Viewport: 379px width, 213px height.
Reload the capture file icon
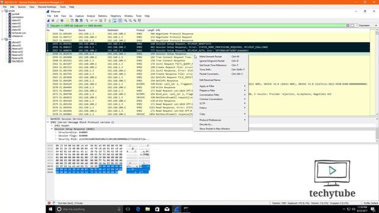point(81,21)
